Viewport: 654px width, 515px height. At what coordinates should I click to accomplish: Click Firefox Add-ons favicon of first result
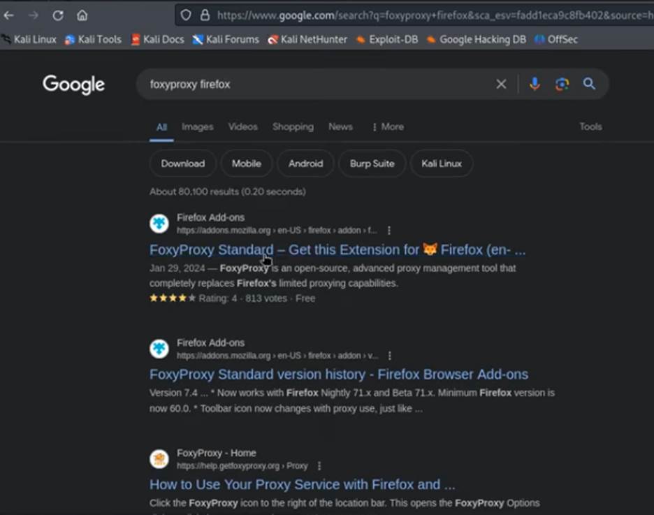(159, 224)
